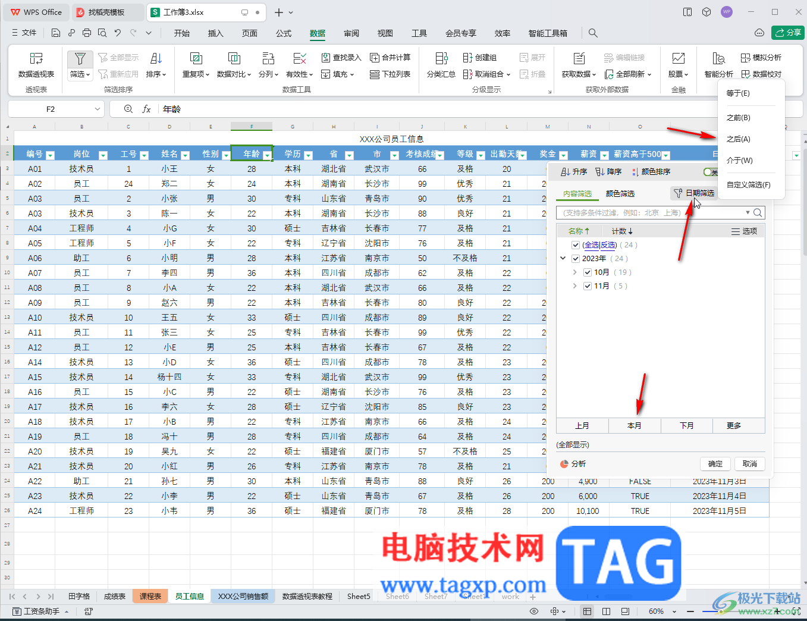Image resolution: width=807 pixels, height=621 pixels.
Task: Open the 岗位 column filter dropdown
Action: click(103, 155)
